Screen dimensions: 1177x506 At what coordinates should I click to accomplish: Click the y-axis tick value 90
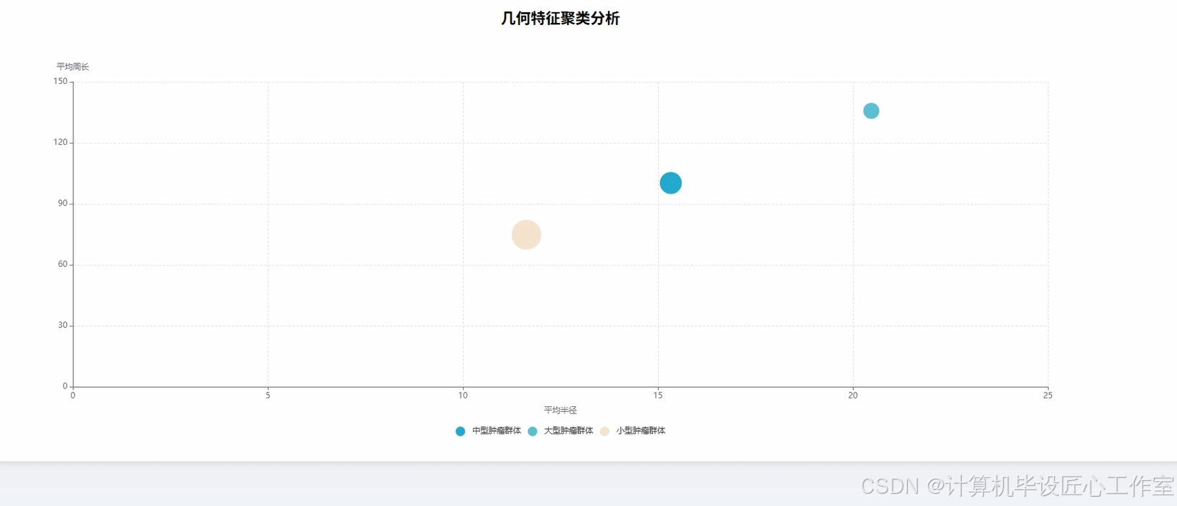(62, 203)
